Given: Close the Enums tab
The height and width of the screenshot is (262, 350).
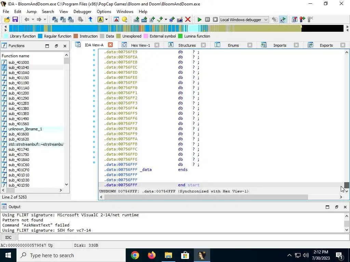Looking at the screenshot, I should coord(250,45).
